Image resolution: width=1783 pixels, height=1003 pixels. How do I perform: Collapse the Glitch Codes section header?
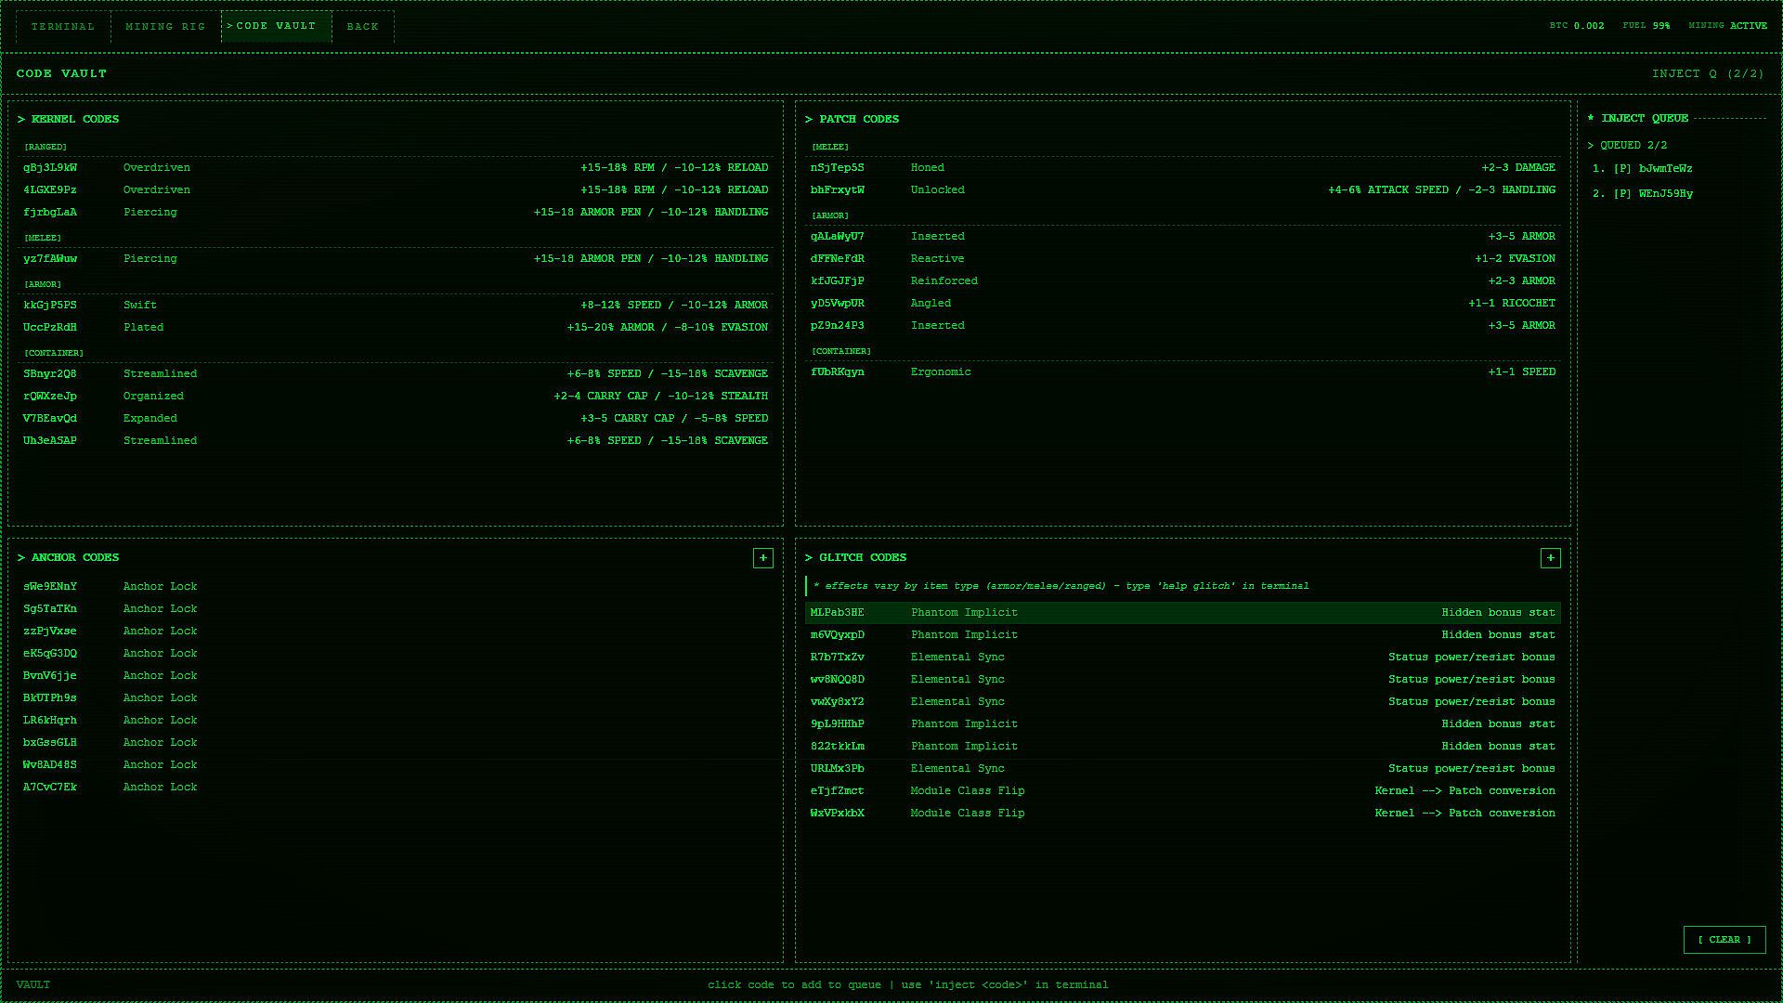(x=862, y=558)
